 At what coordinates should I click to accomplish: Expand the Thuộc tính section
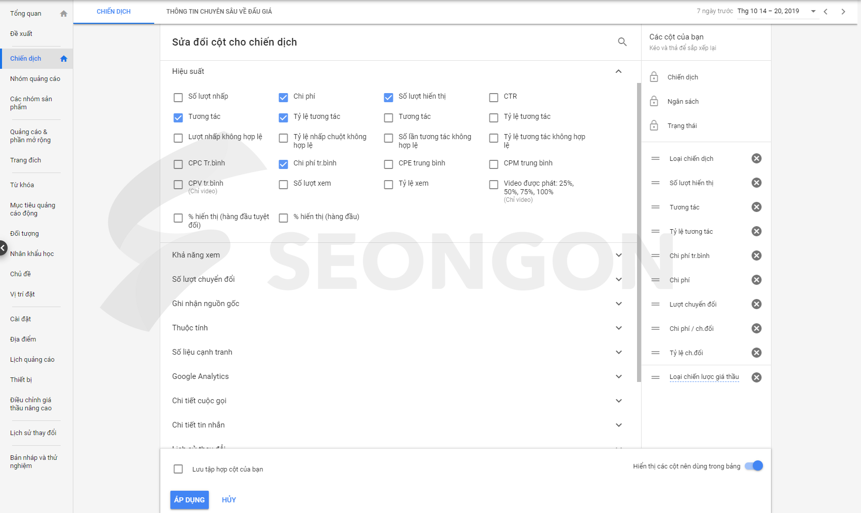(618, 328)
